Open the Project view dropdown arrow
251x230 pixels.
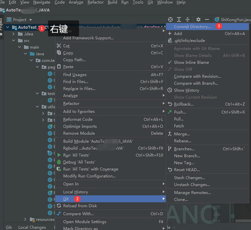pyautogui.click(x=31, y=20)
